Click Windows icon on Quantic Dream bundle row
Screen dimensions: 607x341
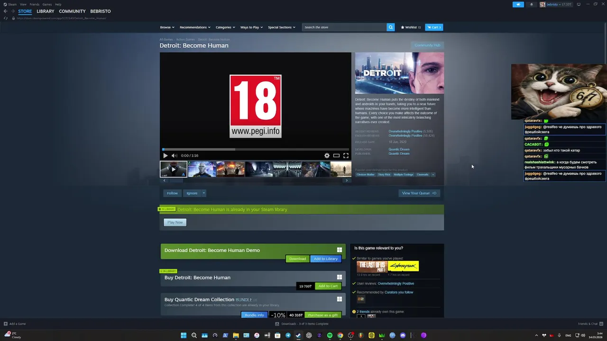[x=340, y=299]
